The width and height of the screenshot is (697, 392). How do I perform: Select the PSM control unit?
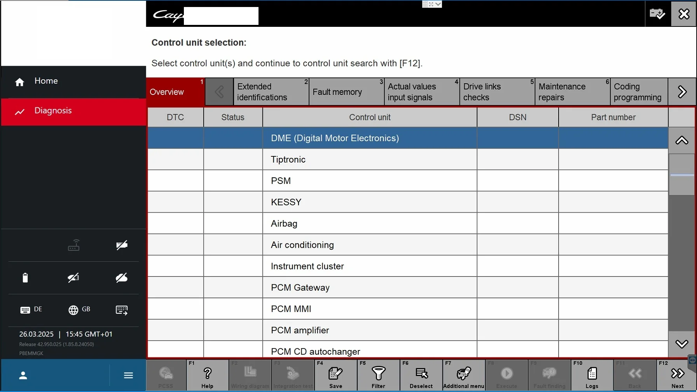408,181
